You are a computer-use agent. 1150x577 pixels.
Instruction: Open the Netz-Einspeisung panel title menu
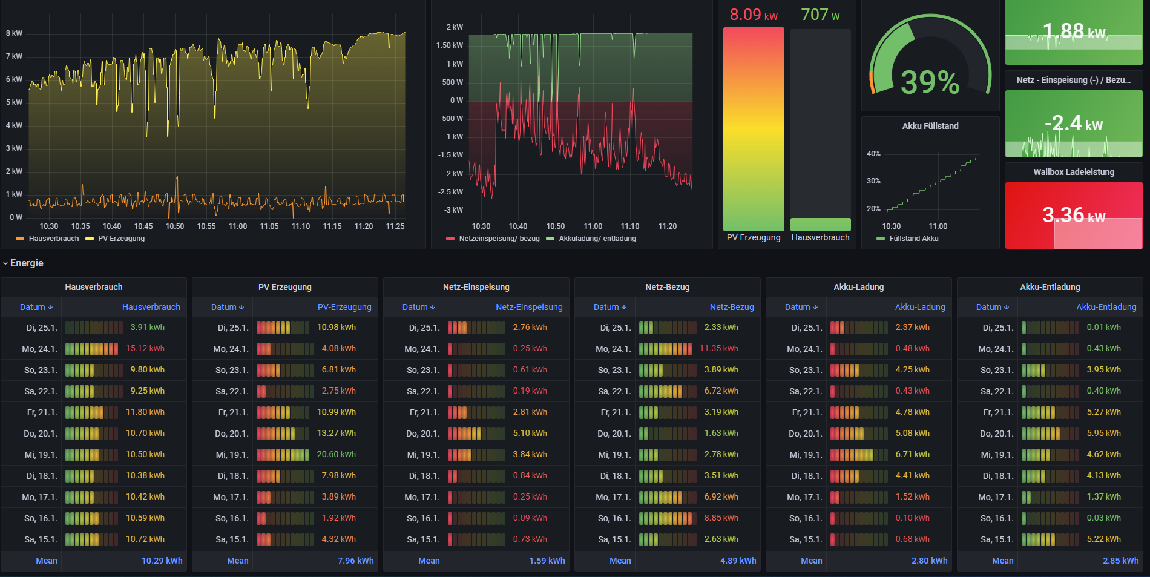[476, 287]
